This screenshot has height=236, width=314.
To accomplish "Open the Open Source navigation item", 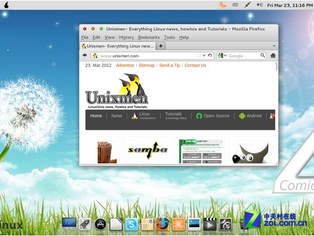I will [x=212, y=115].
